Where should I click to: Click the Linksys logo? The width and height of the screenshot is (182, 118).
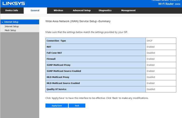(14, 4)
